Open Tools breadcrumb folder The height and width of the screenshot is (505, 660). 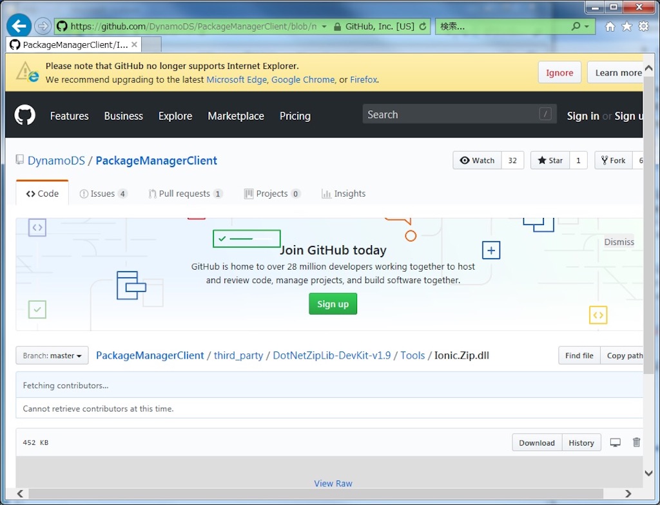pos(412,355)
